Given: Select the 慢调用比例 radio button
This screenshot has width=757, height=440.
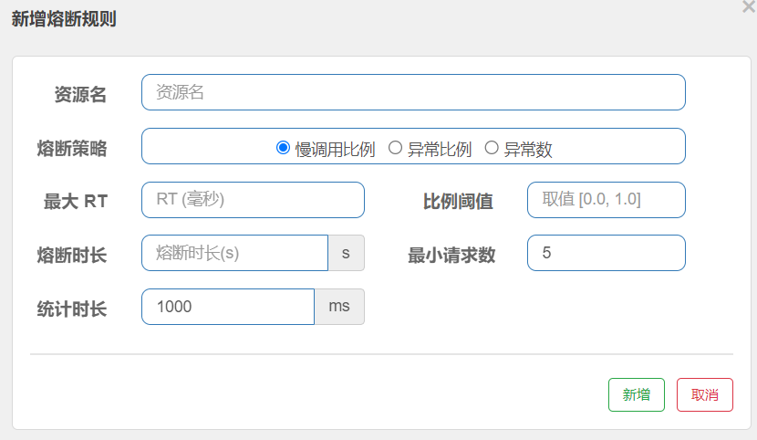Looking at the screenshot, I should point(283,148).
